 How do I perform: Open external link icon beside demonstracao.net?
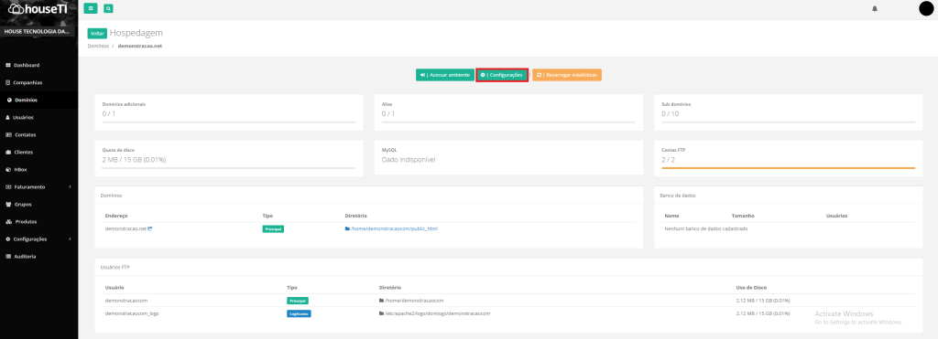(150, 228)
